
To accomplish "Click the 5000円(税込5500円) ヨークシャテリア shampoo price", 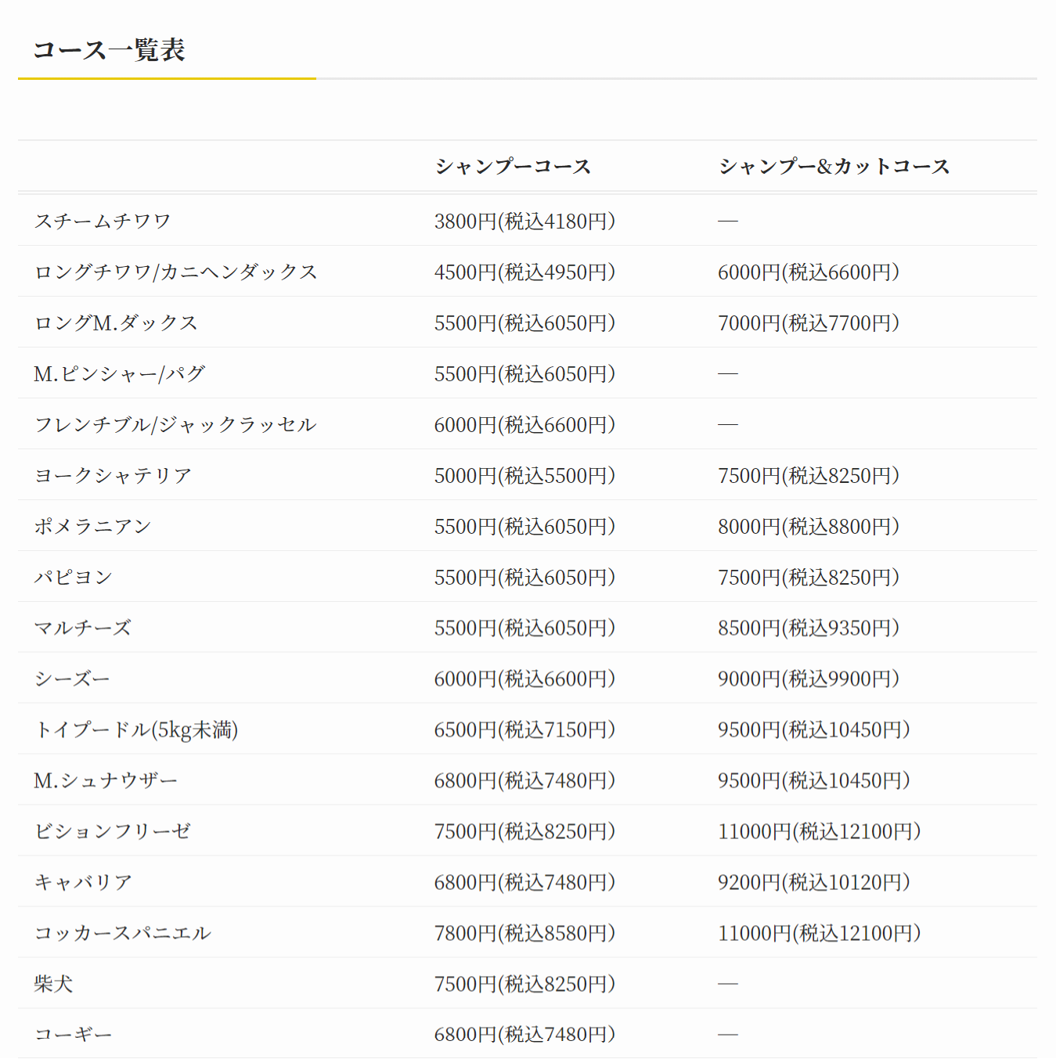I will 525,476.
